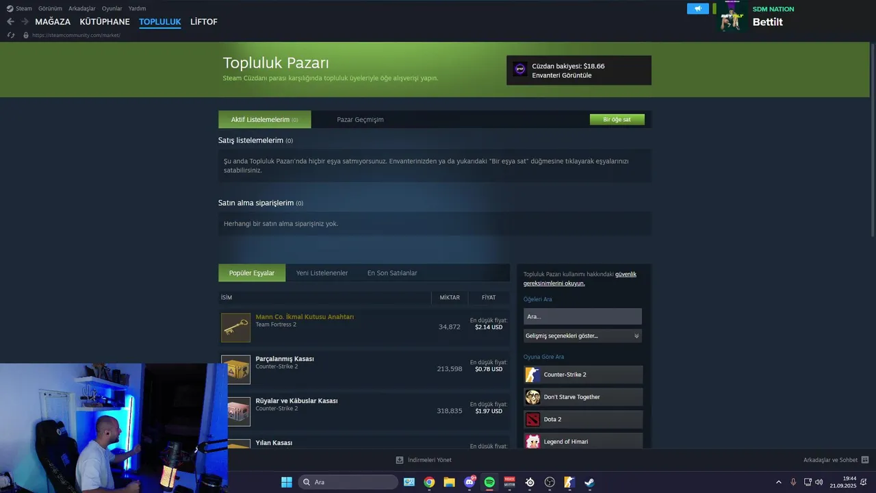This screenshot has width=876, height=493.
Task: Click the MİKTAR column header
Action: point(450,297)
